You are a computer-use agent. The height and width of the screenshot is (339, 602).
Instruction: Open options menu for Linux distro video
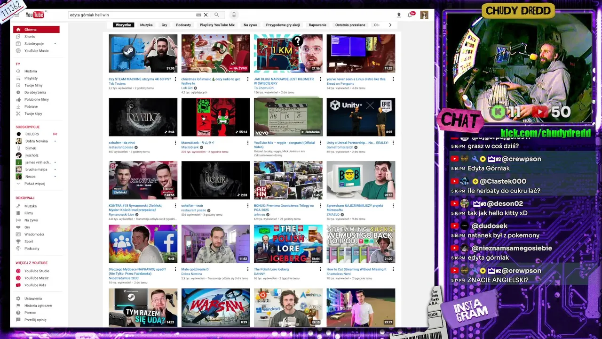click(393, 79)
